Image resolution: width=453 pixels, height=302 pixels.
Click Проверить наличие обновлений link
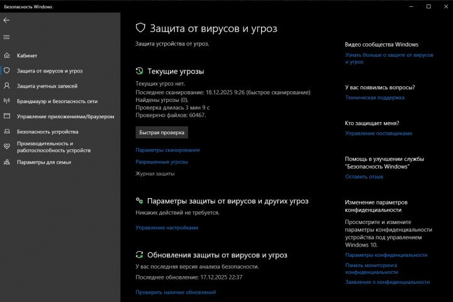[x=176, y=292]
